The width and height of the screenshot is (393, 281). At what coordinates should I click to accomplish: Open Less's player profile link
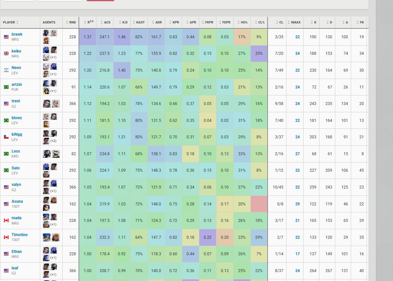click(x=16, y=151)
